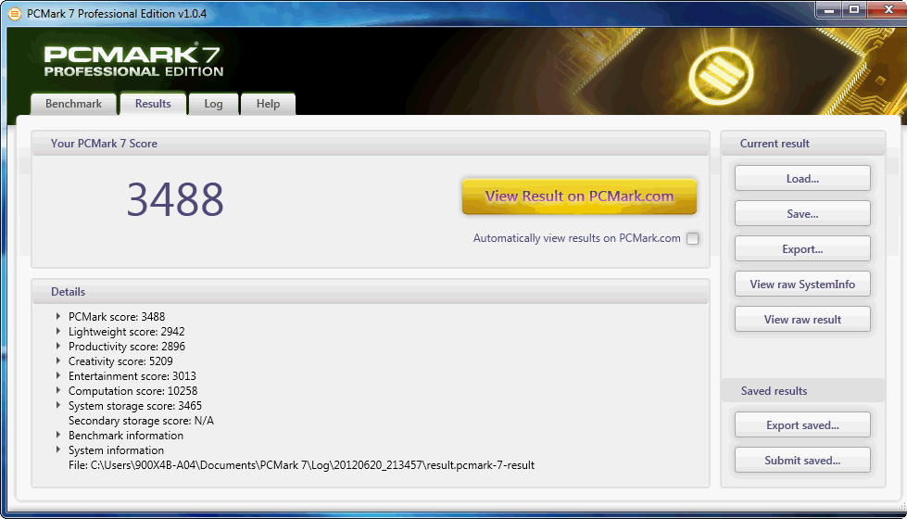Viewport: 907px width, 519px height.
Task: Open the Help tab
Action: pyautogui.click(x=269, y=104)
